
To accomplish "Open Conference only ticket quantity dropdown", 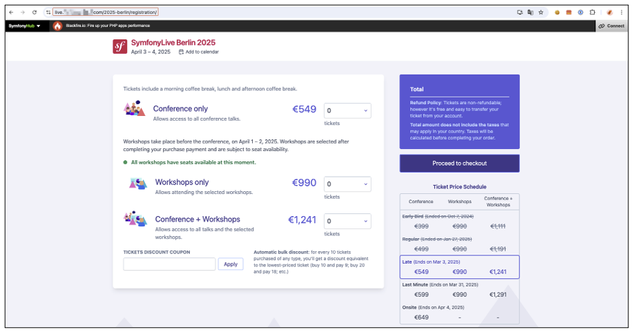I will tap(347, 110).
